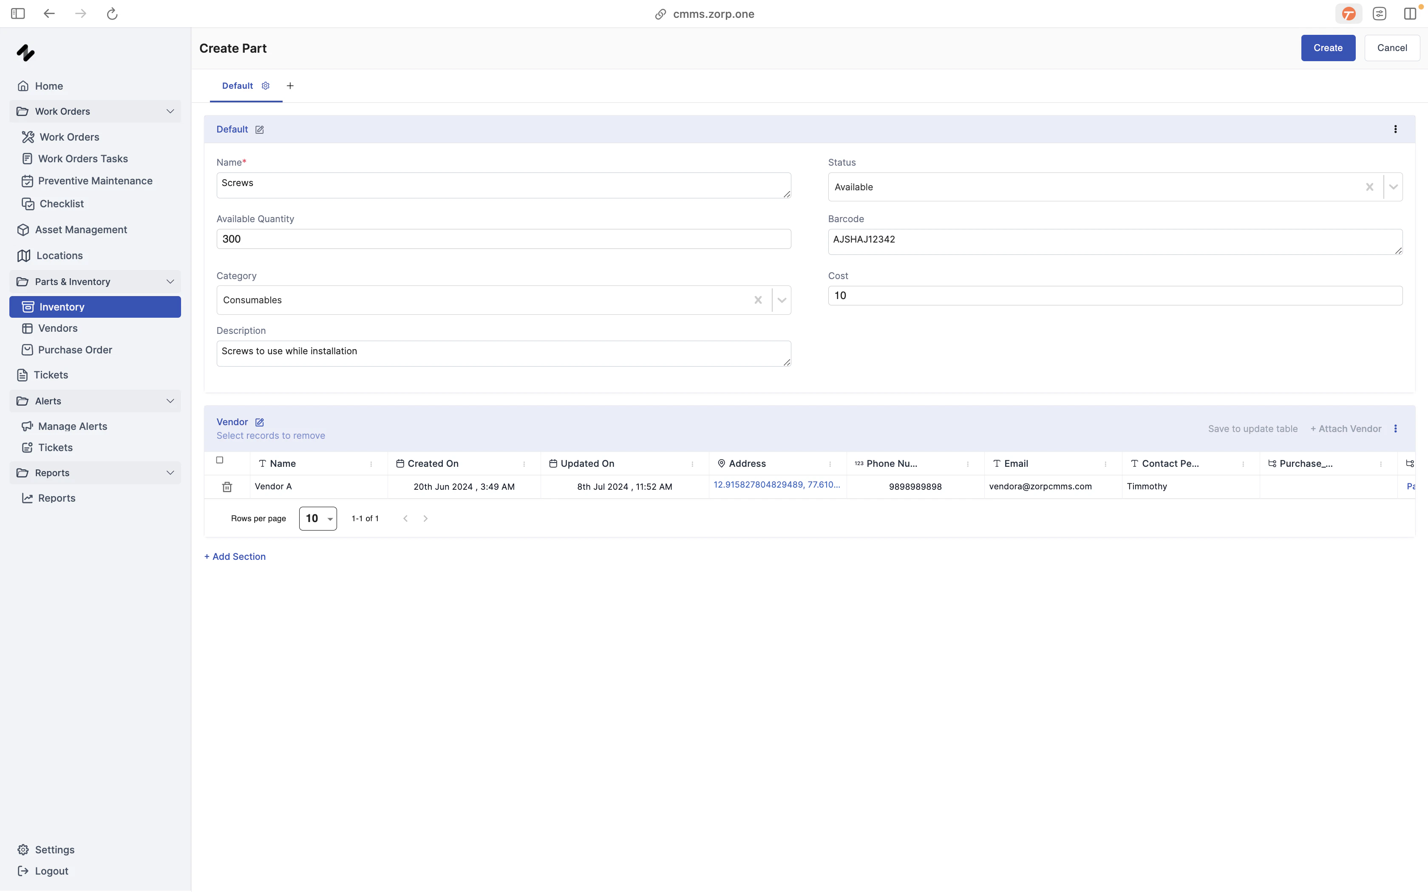Viewport: 1428px width, 892px height.
Task: Click the edit icon beside Vendor heading
Action: click(259, 422)
